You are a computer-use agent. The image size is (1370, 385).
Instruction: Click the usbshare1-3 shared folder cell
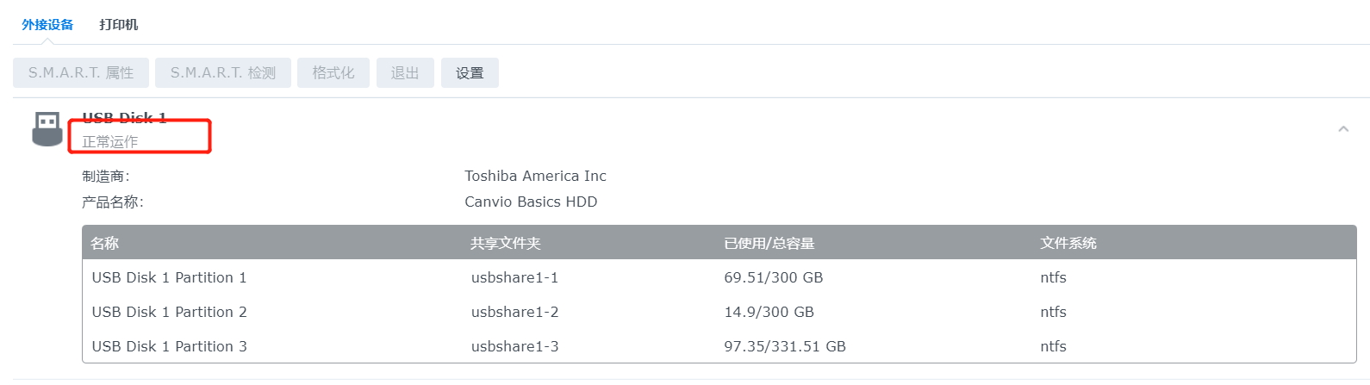click(514, 346)
